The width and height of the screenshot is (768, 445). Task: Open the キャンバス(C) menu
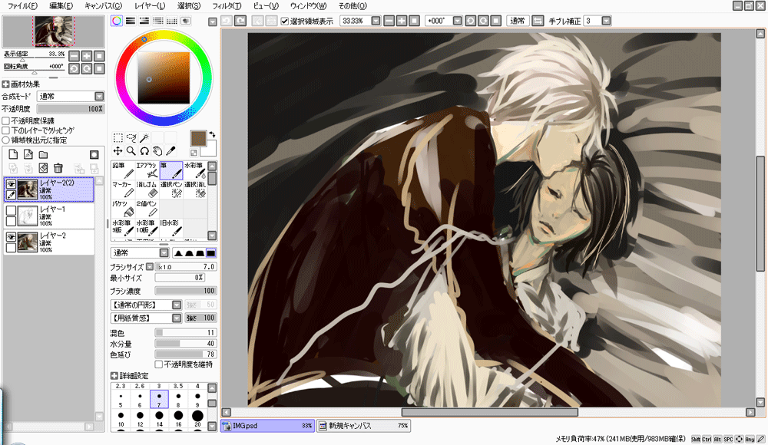[x=103, y=6]
